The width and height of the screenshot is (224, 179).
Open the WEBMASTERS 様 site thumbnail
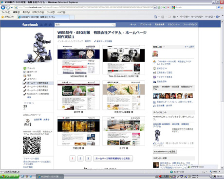[78, 59]
